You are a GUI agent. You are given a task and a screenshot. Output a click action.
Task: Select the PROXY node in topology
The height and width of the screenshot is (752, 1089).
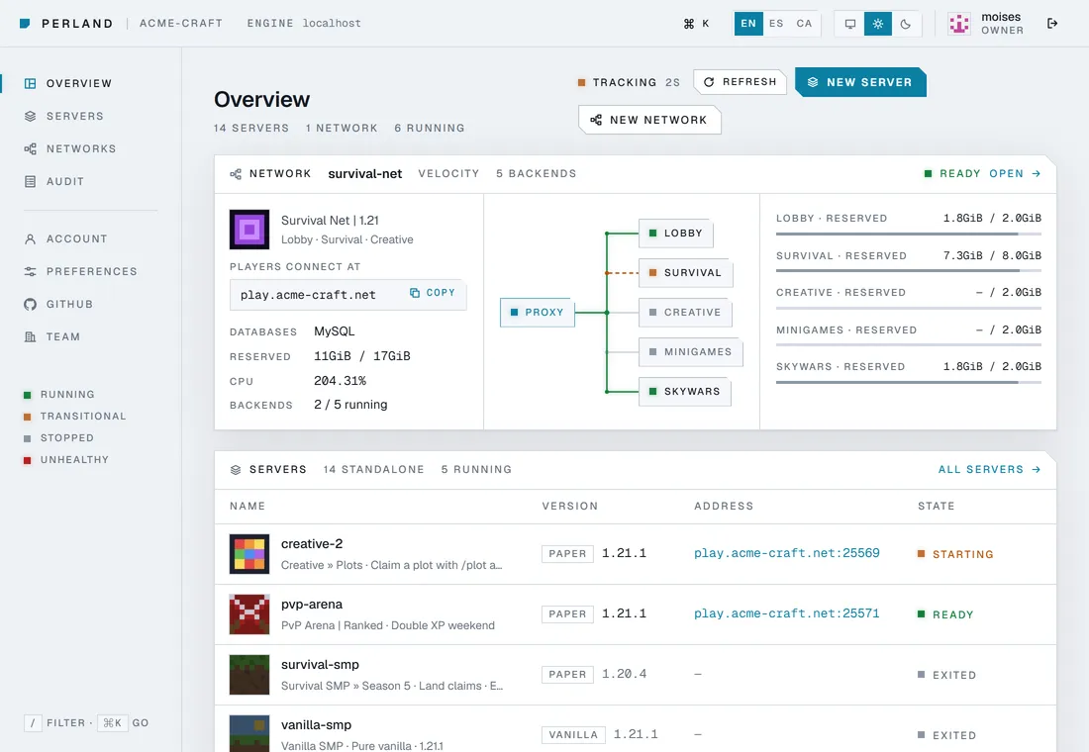537,313
